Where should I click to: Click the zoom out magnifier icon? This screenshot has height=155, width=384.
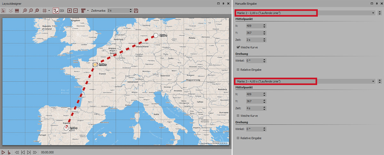coord(31,11)
